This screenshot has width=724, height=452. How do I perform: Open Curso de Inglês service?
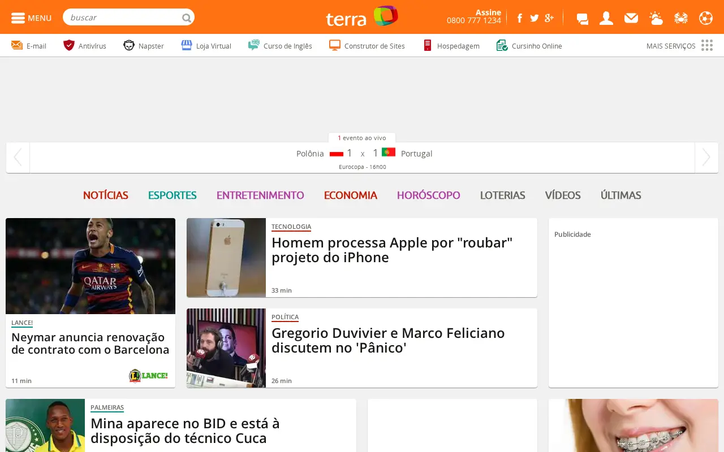pos(280,46)
